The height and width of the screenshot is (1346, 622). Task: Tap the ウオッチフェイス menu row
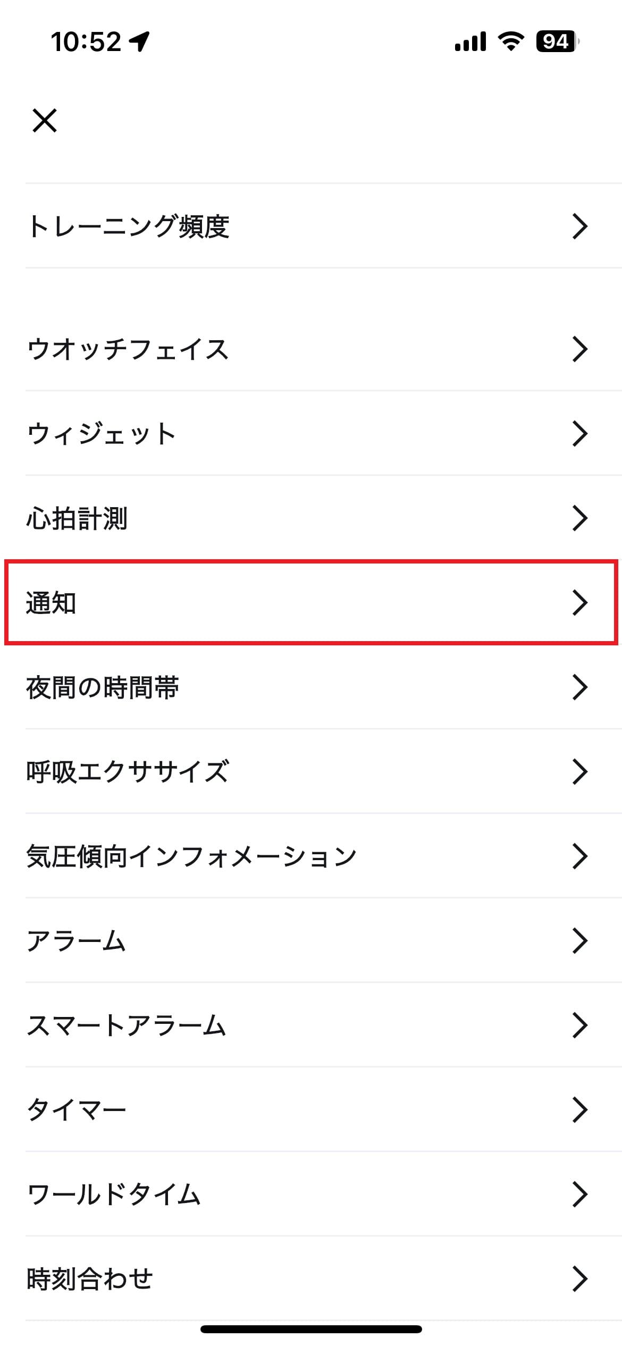[x=311, y=349]
